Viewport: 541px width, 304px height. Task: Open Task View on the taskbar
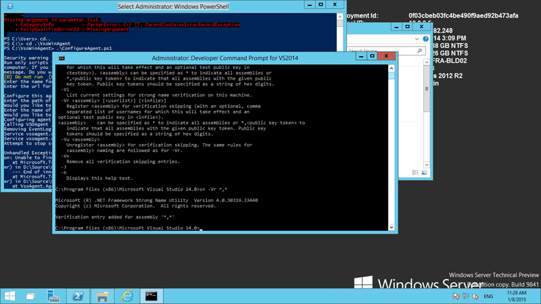point(30,297)
